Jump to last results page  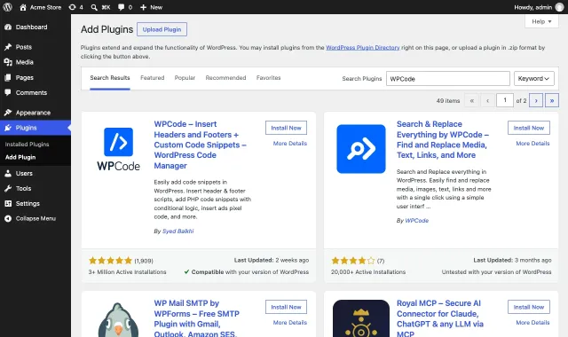coord(552,100)
